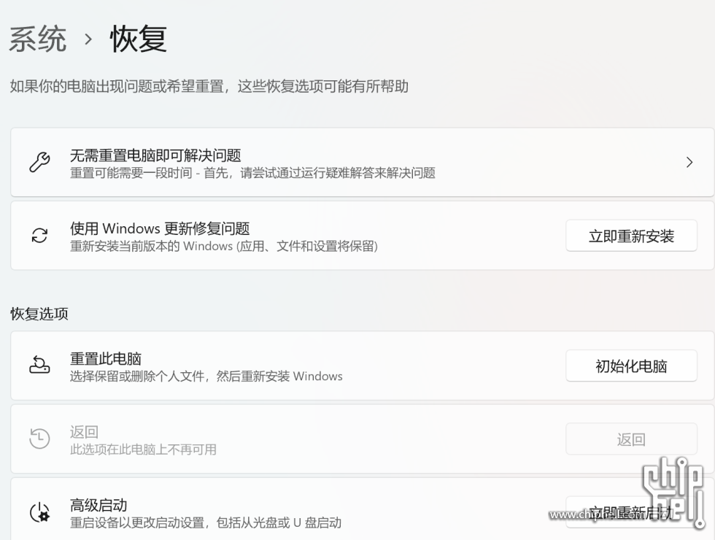The height and width of the screenshot is (540, 715).
Task: Click the 使用 Windows 更新修复问题 title
Action: [160, 228]
